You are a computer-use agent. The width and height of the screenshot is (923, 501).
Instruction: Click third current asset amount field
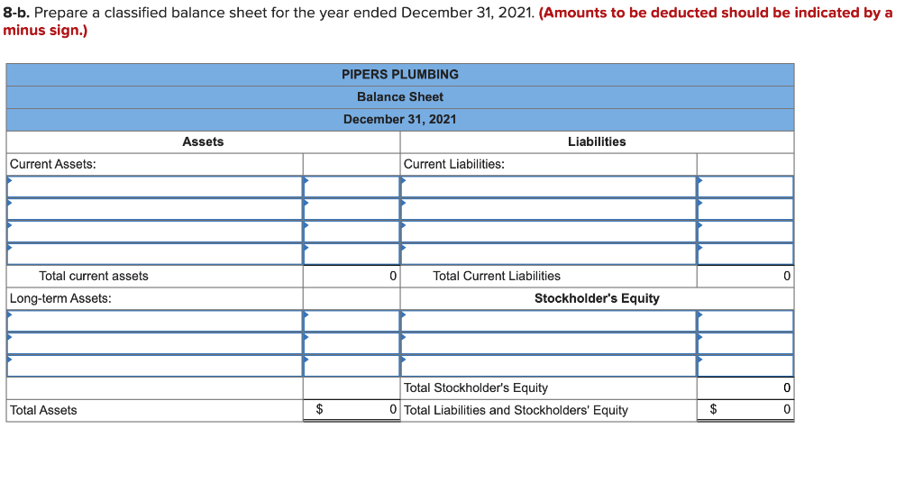352,232
